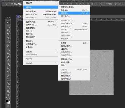Choose 阈值(T) menu item
The width and height of the screenshot is (125, 108).
(x=74, y=49)
